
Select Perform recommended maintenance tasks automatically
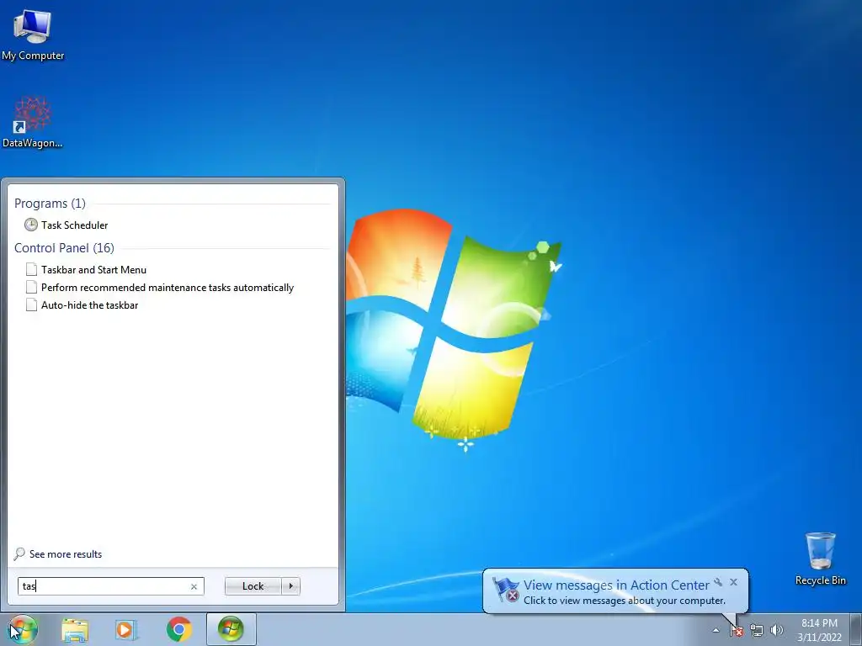[x=168, y=288]
